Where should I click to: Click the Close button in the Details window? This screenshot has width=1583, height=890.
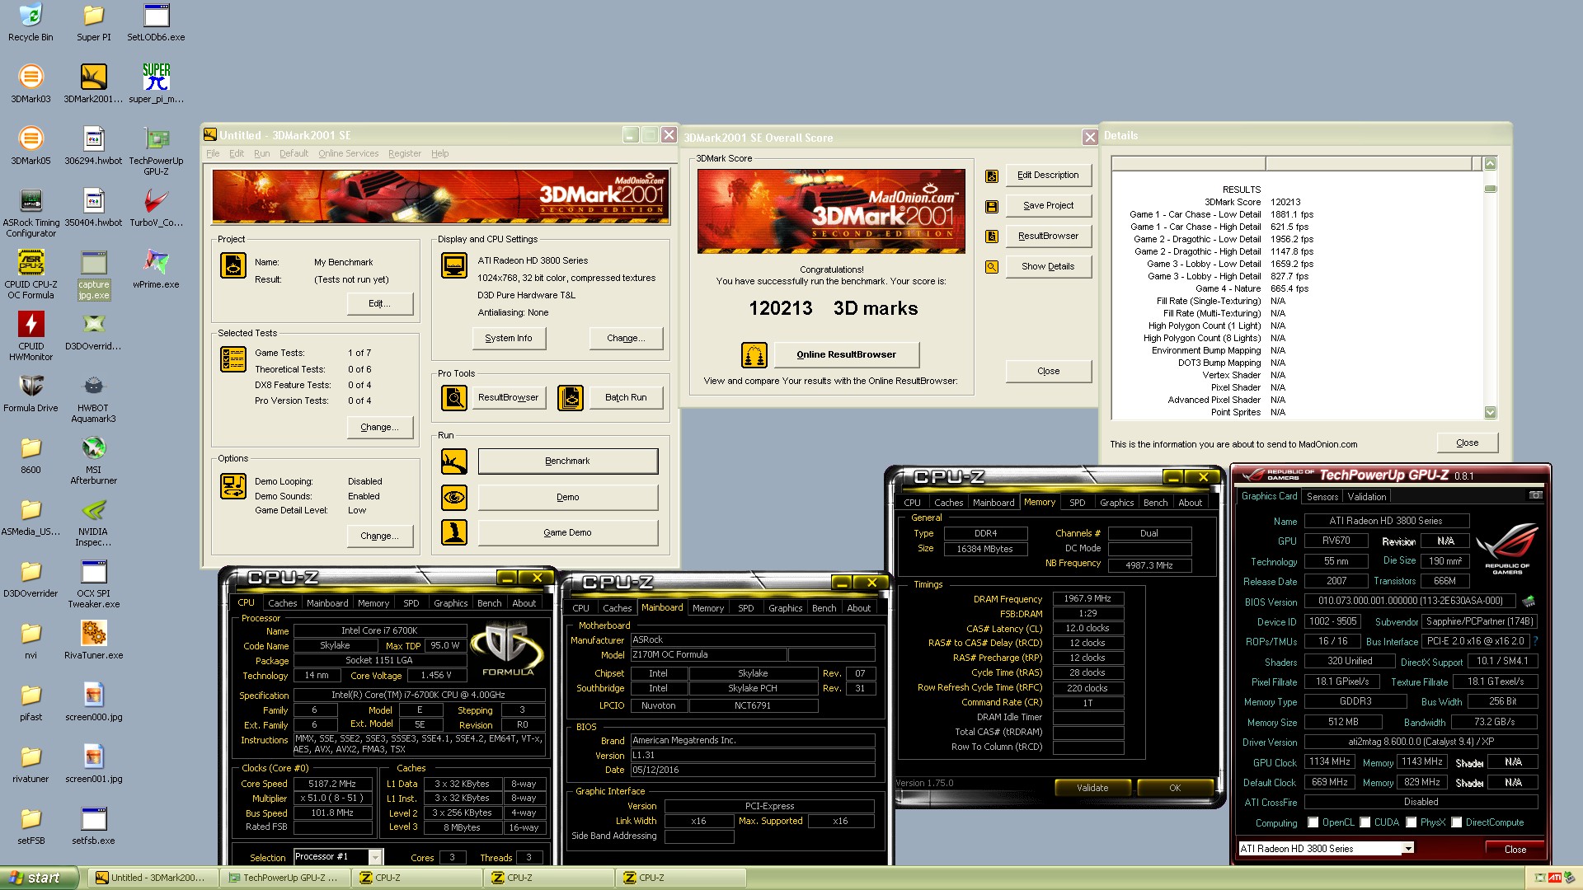point(1467,443)
